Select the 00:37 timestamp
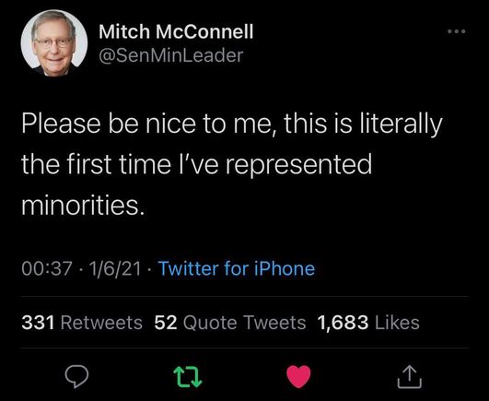Screen dimensions: 489x401 [x=47, y=268]
